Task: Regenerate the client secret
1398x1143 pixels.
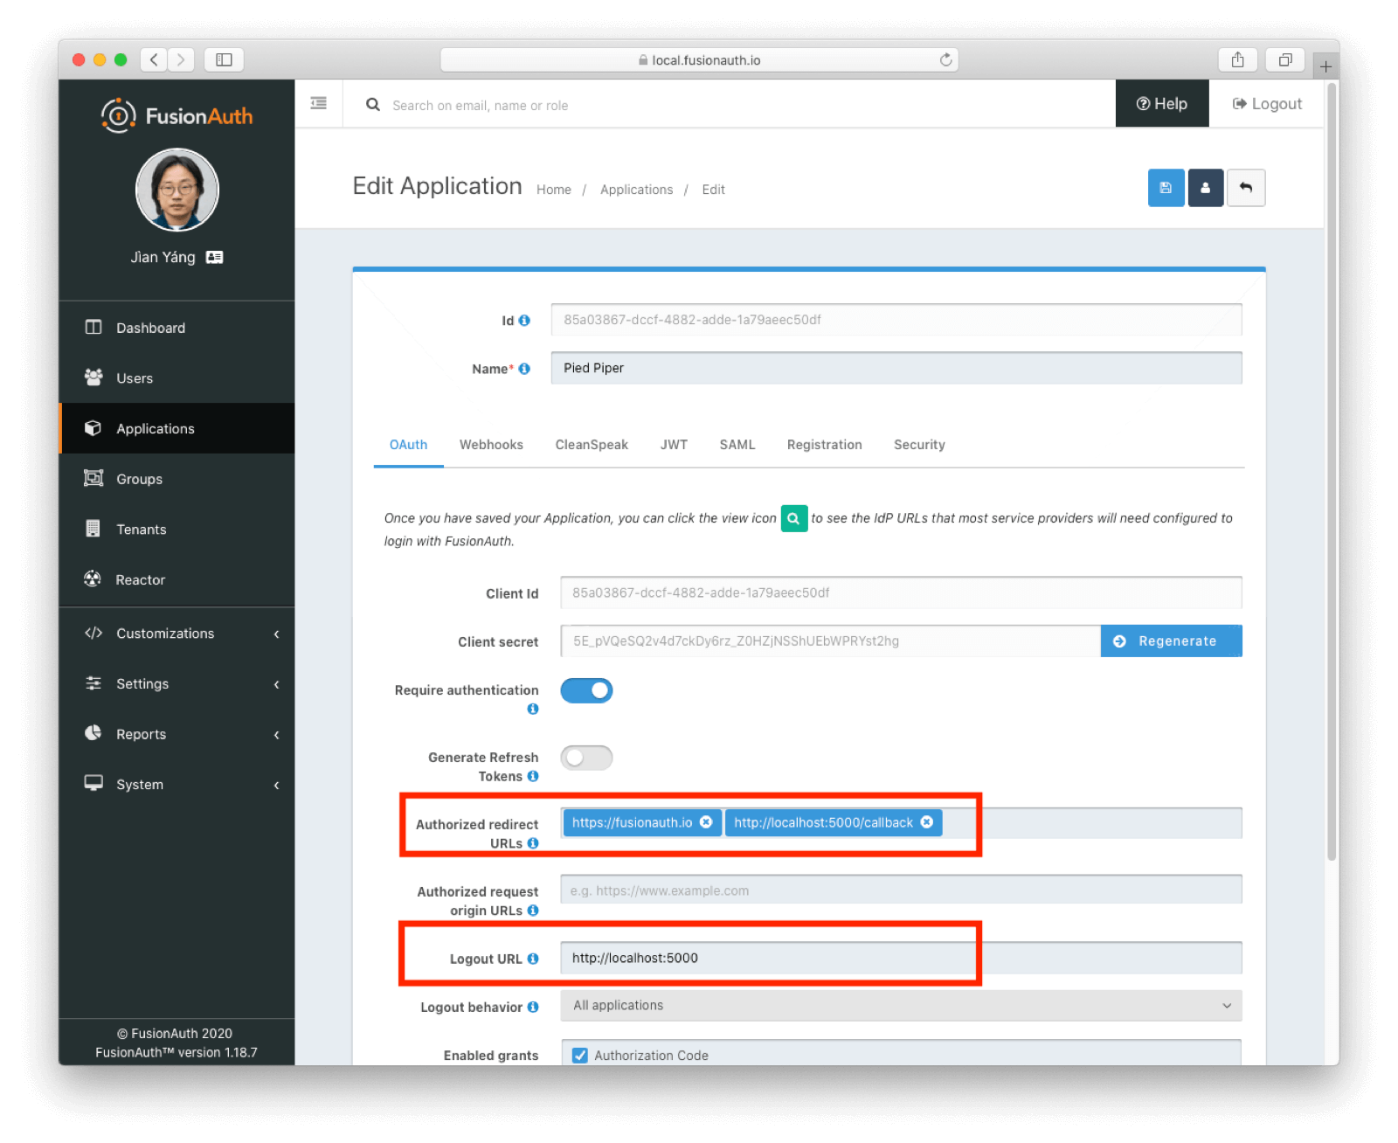Action: [x=1171, y=641]
